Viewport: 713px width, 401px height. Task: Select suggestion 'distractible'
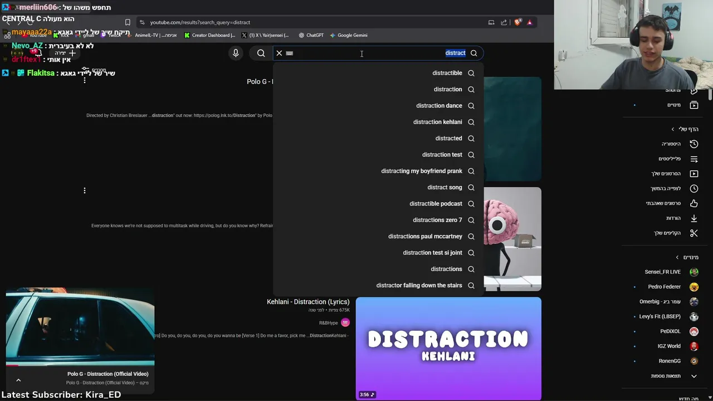point(378,73)
